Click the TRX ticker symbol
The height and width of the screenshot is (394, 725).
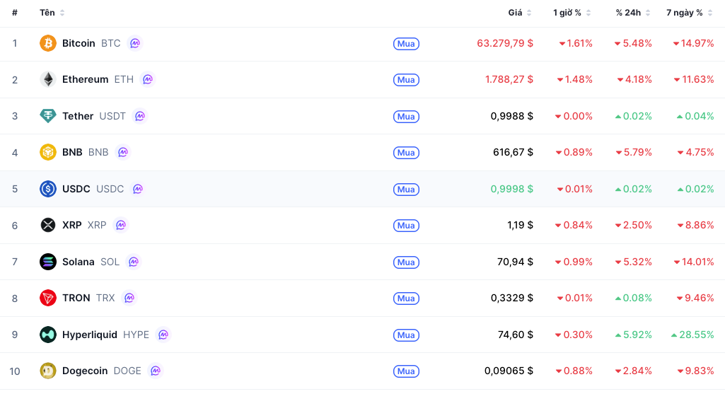pyautogui.click(x=105, y=298)
